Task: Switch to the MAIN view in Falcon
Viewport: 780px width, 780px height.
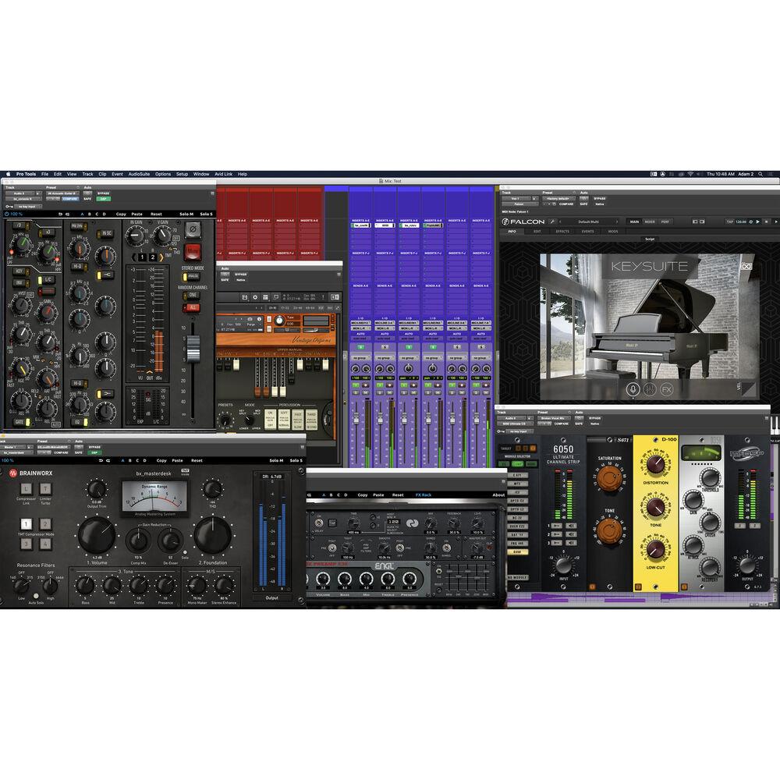Action: (634, 222)
